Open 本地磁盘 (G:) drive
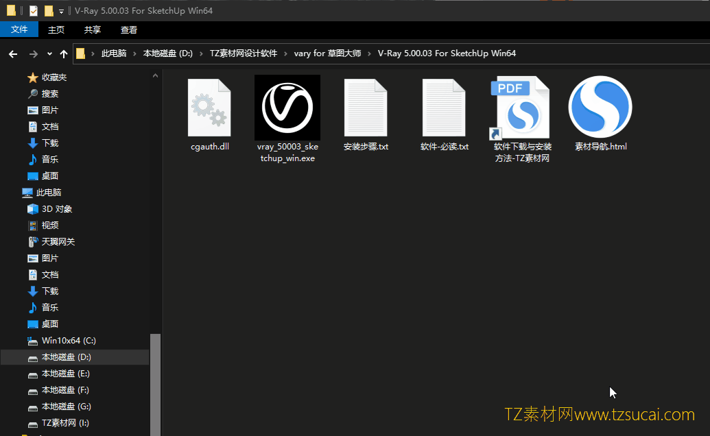Image resolution: width=710 pixels, height=436 pixels. (66, 406)
